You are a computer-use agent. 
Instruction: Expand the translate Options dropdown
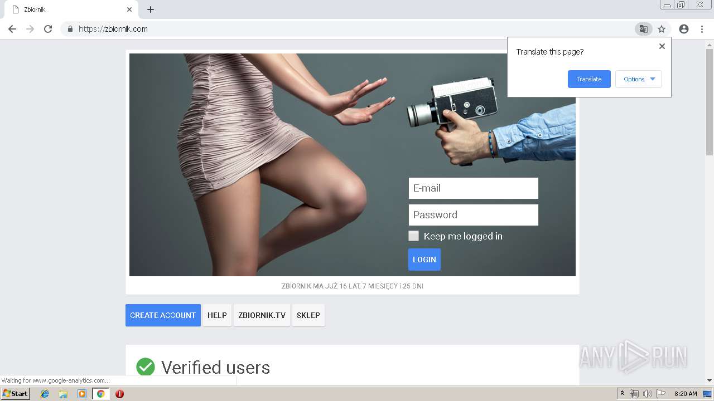(639, 79)
